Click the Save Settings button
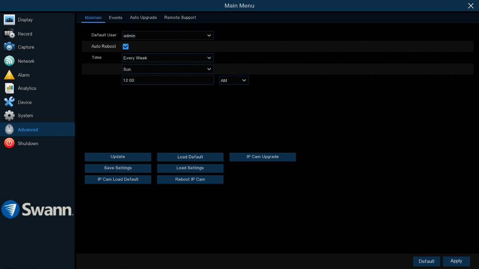The image size is (479, 269). click(x=118, y=168)
